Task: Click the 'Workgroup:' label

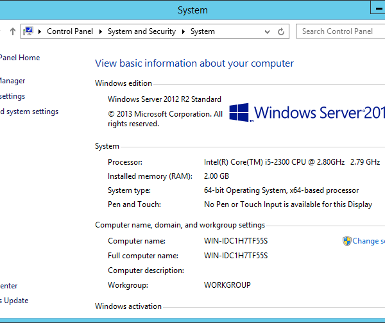Action: [128, 285]
